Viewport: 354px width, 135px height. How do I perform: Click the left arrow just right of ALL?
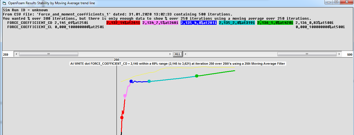coord(185,54)
